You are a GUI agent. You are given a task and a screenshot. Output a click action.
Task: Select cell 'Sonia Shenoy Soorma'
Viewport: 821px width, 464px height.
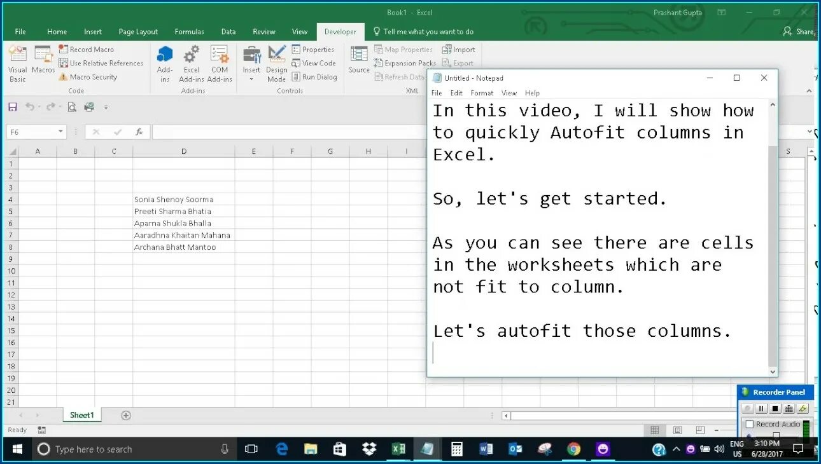[x=184, y=200]
